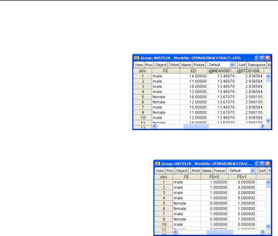The image size is (278, 236).
Task: Select FE=0 value in row 5 of lower window
Action: tap(214, 203)
